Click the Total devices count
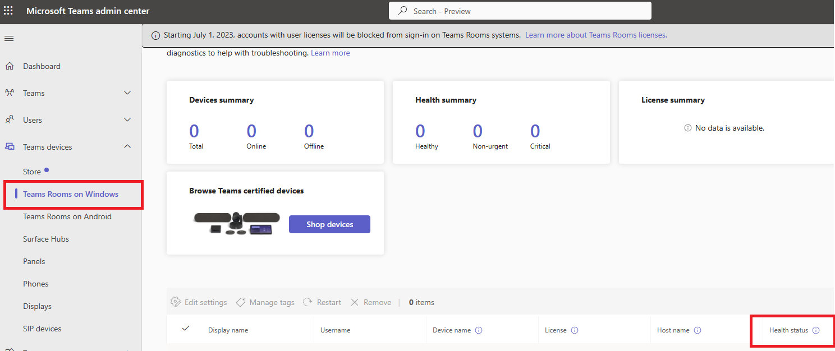 click(x=194, y=131)
